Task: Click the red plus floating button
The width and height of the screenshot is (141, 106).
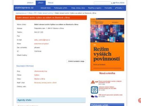Action: tap(140, 100)
